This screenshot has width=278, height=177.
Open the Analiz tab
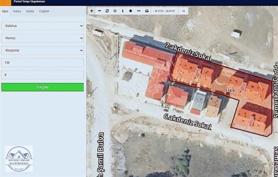(30, 11)
